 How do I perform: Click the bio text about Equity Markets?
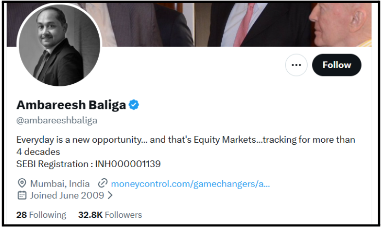(x=186, y=146)
